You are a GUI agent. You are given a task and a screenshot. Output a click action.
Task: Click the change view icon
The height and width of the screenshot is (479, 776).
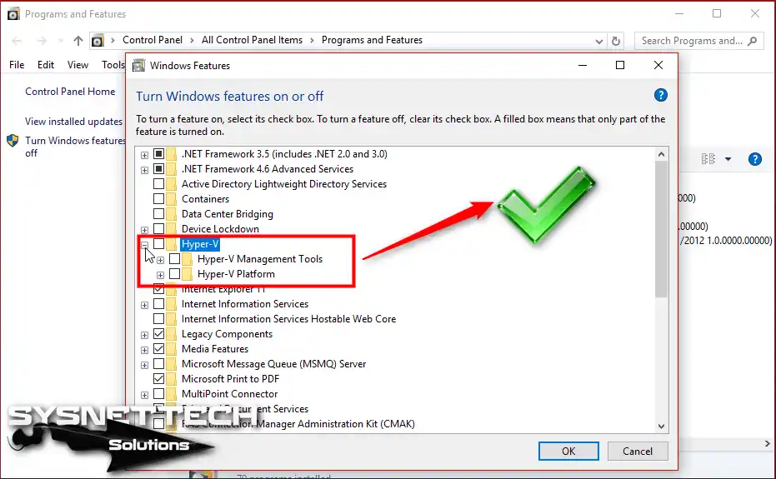pos(708,159)
